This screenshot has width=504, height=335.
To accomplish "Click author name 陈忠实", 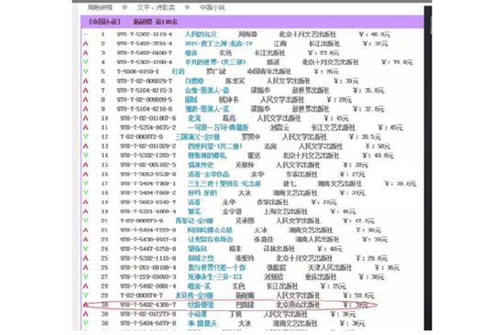I will tap(236, 81).
